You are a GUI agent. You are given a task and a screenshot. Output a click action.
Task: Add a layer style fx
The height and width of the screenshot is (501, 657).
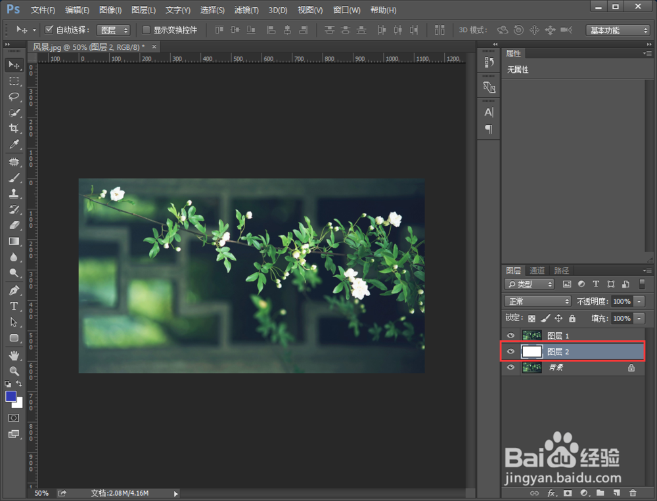(x=552, y=493)
